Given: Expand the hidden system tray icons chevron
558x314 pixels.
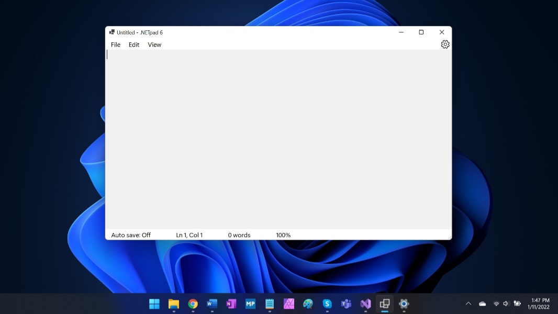Looking at the screenshot, I should [x=468, y=304].
